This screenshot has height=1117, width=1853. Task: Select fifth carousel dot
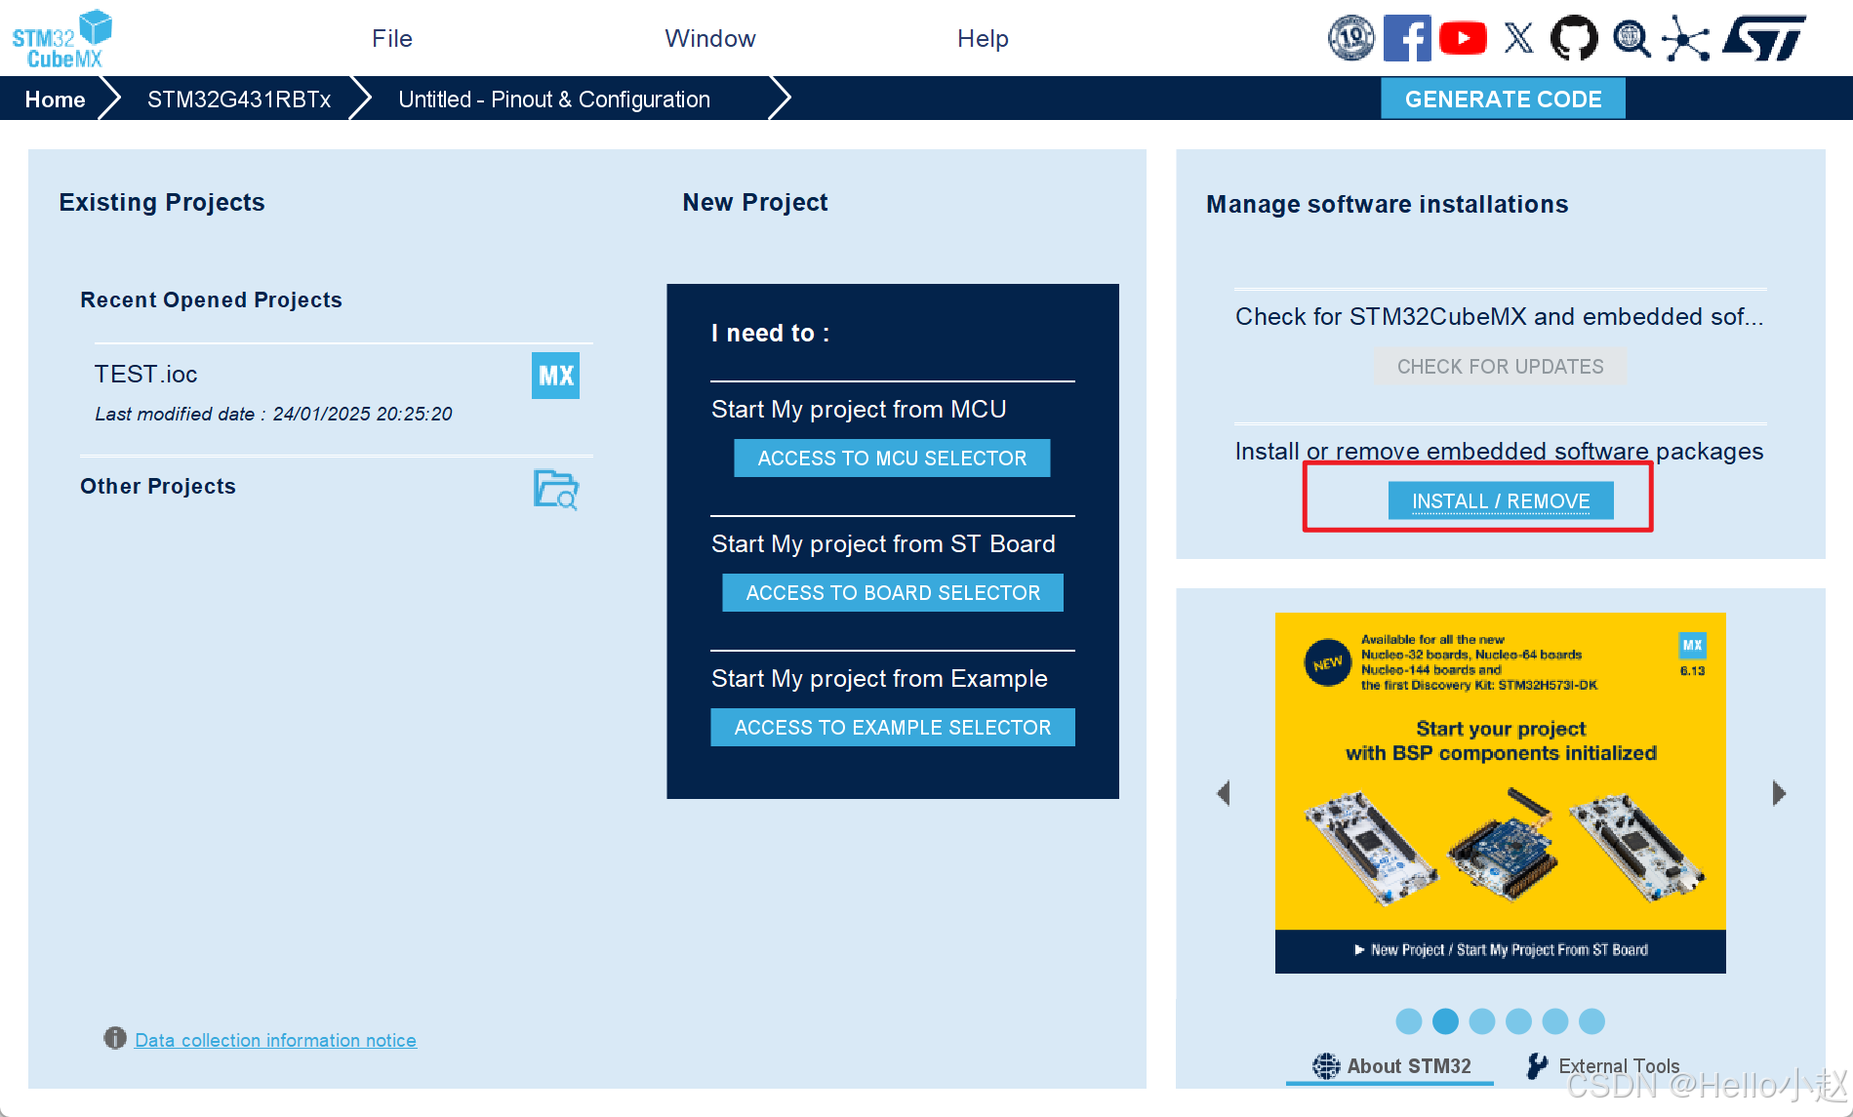pos(1555,1021)
